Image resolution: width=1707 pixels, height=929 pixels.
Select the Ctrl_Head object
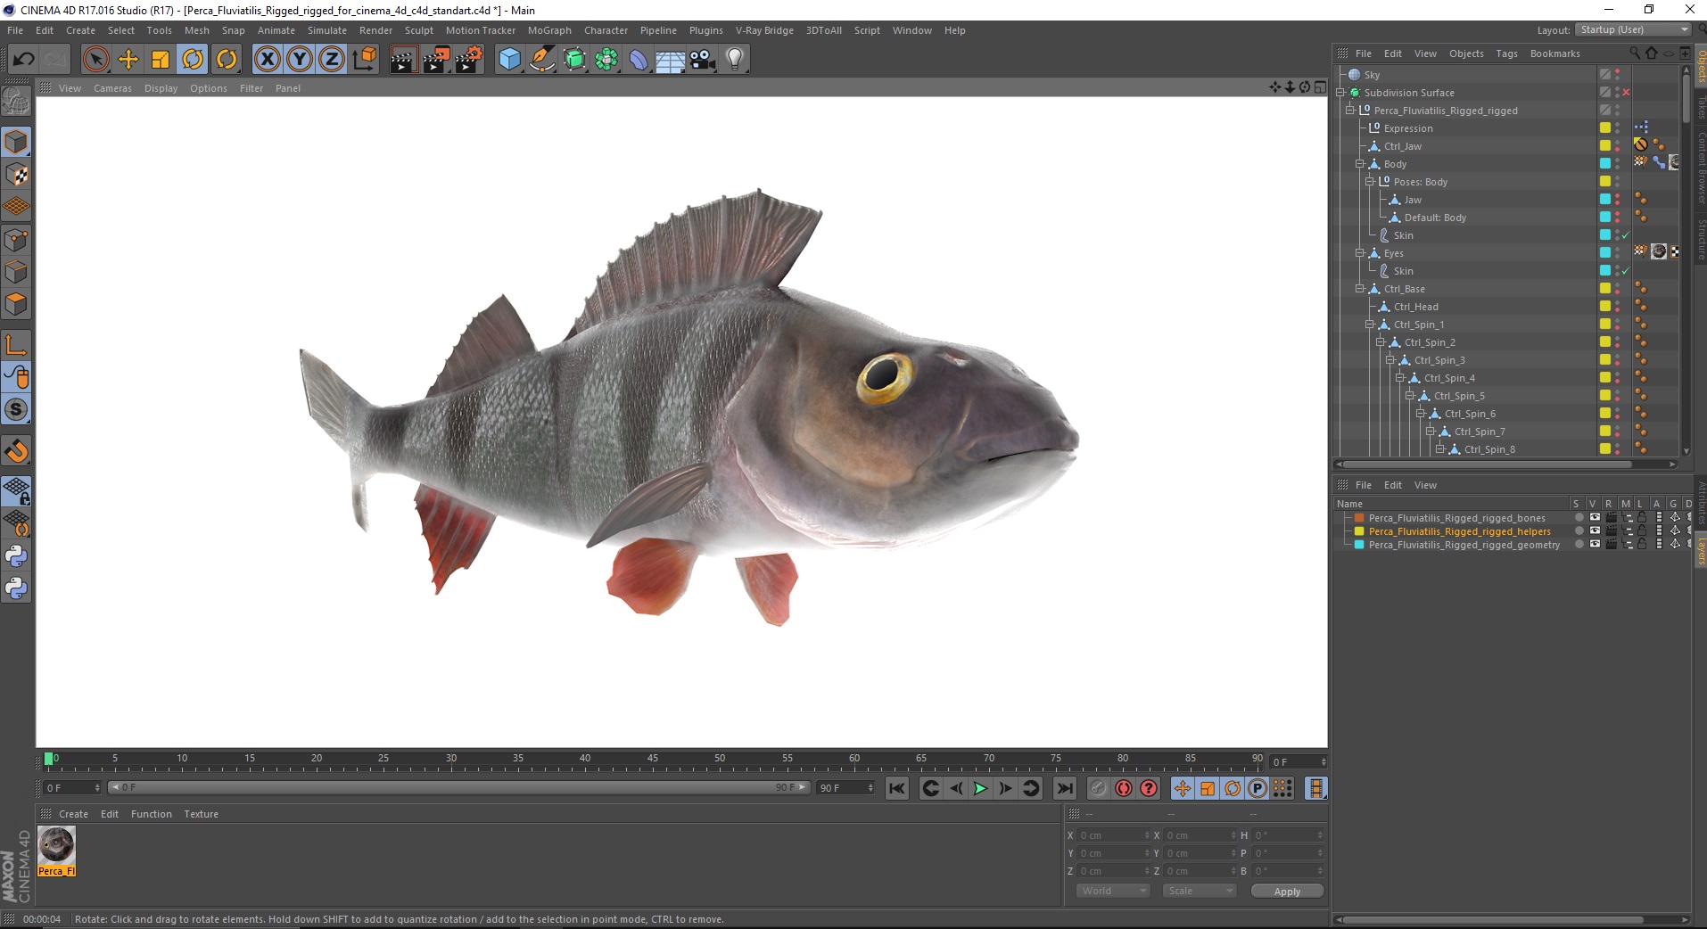(1416, 307)
